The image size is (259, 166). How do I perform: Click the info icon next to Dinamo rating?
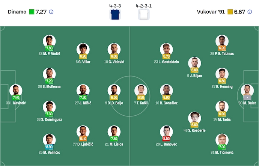pos(51,12)
